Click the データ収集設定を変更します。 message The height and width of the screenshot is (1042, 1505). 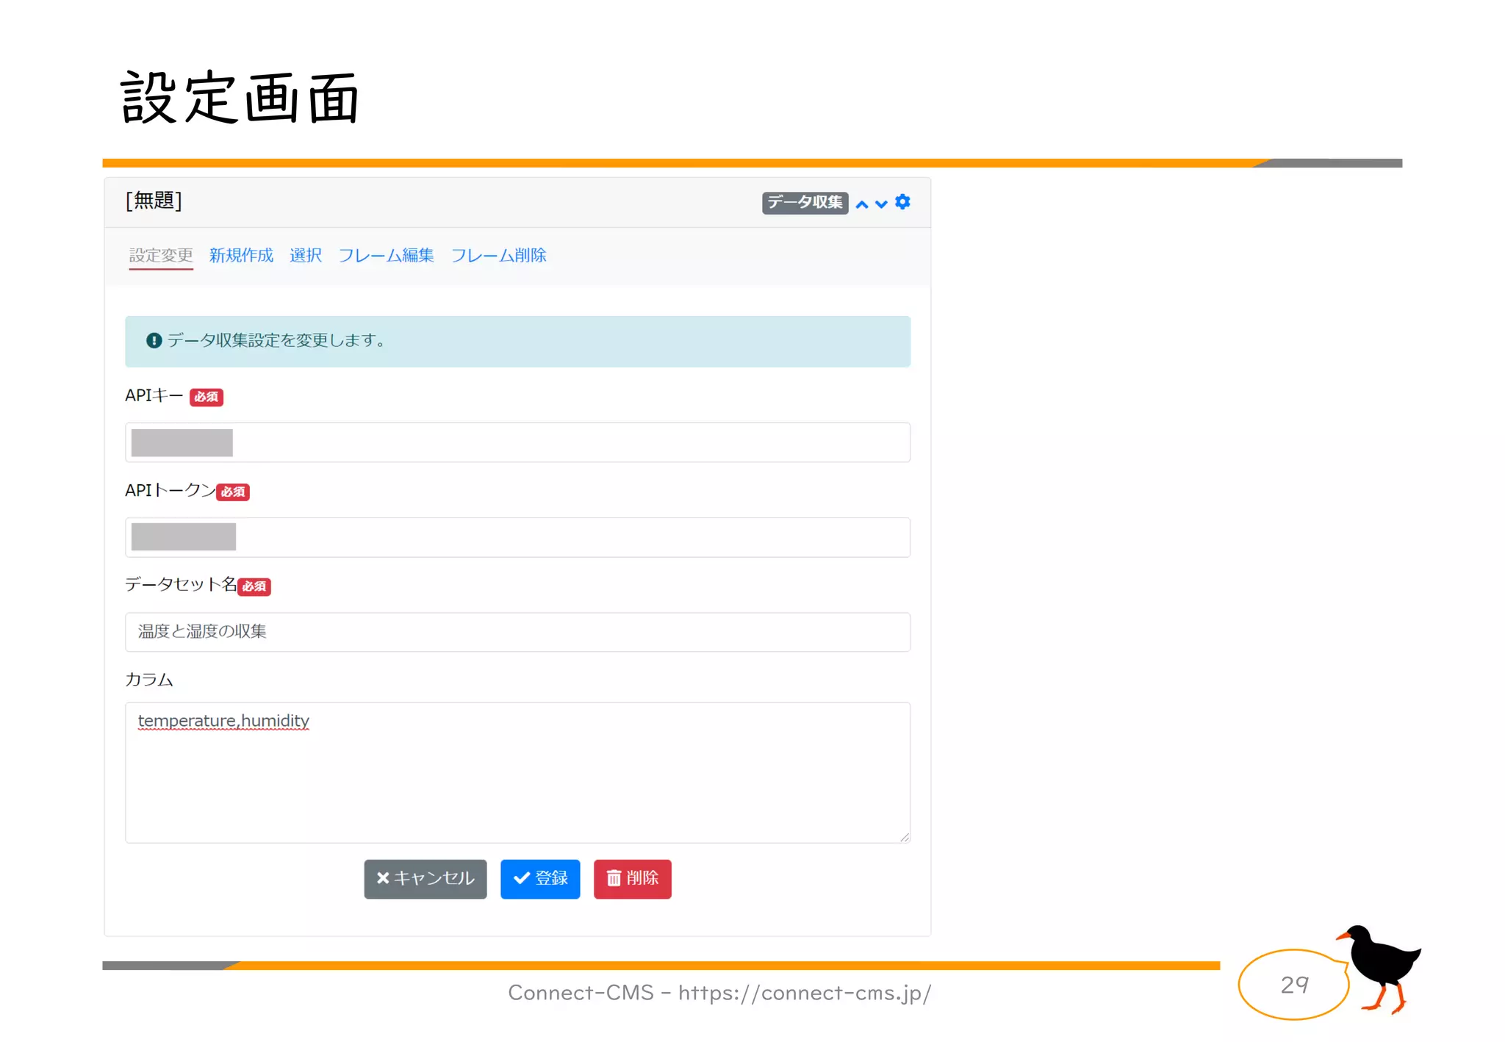coord(276,340)
